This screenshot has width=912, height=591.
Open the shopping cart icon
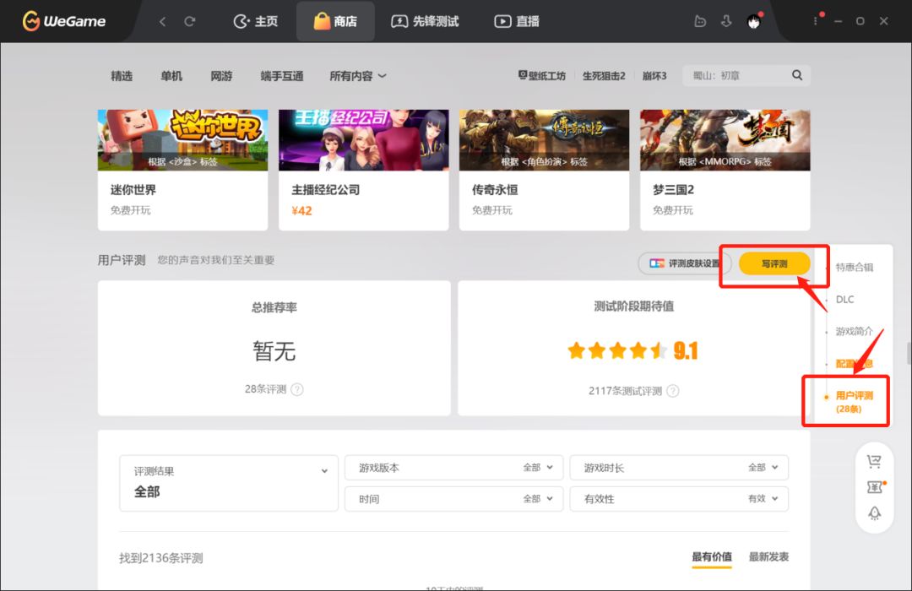pos(874,461)
